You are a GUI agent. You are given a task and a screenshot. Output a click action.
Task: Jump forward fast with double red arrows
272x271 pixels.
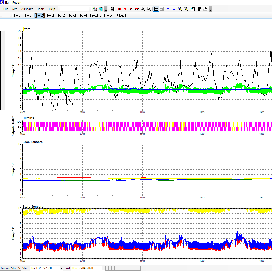tap(137, 9)
